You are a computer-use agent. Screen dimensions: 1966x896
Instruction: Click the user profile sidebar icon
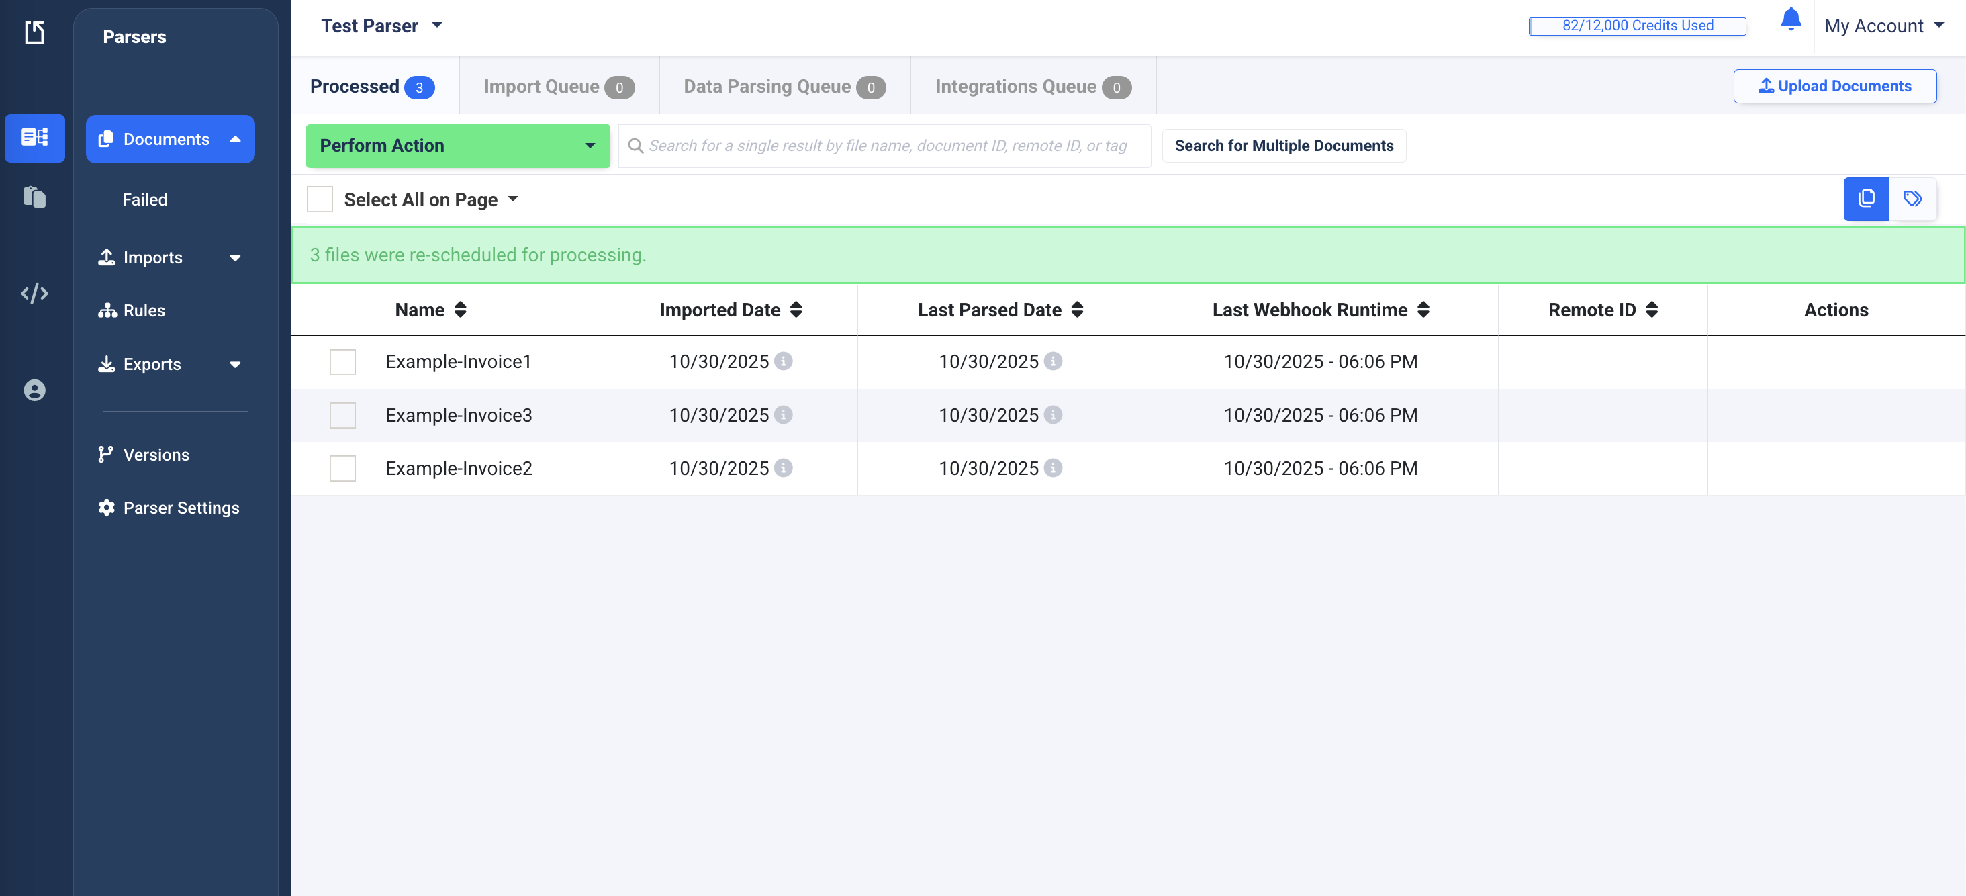34,390
